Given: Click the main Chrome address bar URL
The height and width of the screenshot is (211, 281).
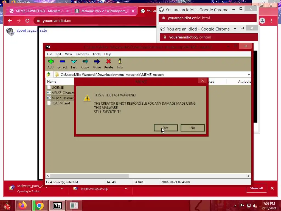Looking at the screenshot, I should tap(57, 21).
